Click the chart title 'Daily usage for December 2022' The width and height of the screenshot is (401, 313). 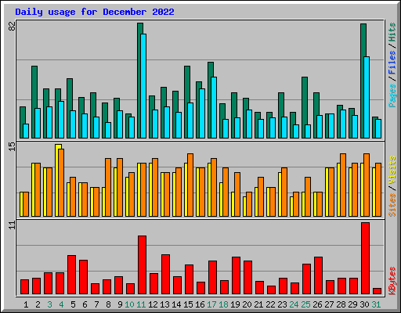[95, 12]
